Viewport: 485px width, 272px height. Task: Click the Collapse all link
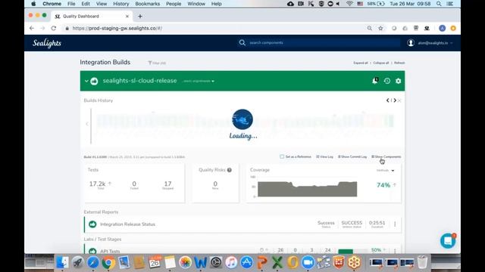pos(380,63)
